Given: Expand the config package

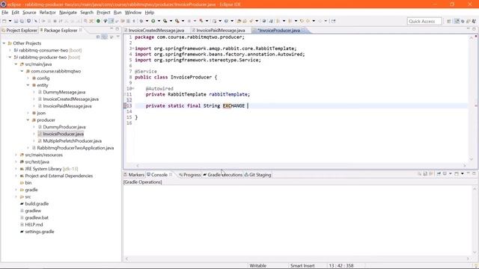Looking at the screenshot, I should pyautogui.click(x=28, y=78).
